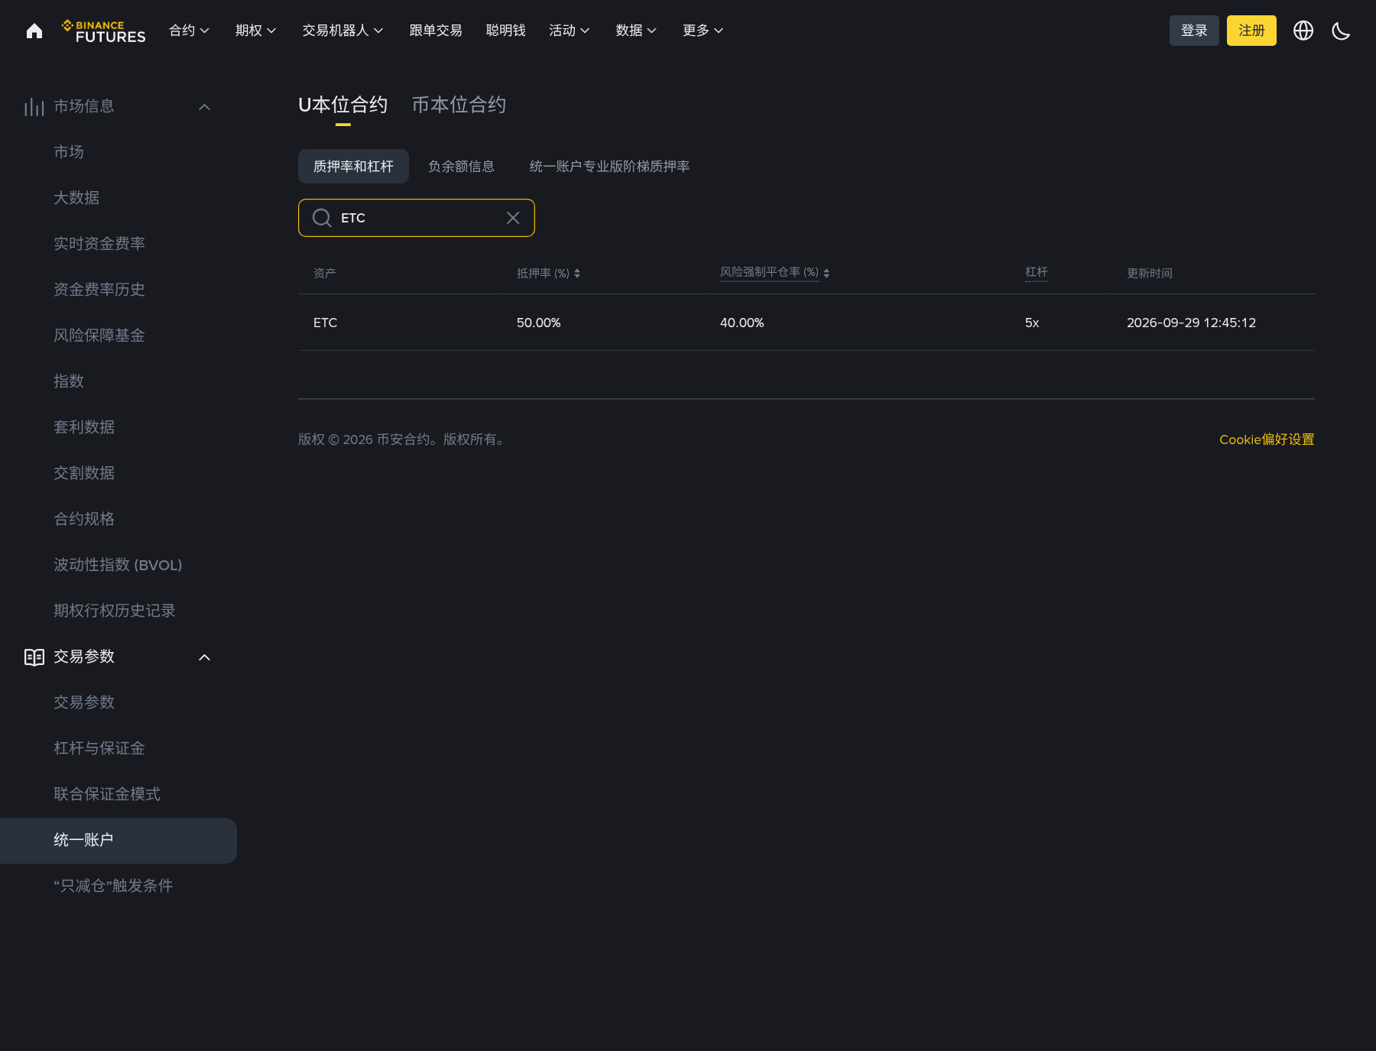This screenshot has width=1376, height=1051.
Task: Clear the ETC search with X icon
Action: 513,218
